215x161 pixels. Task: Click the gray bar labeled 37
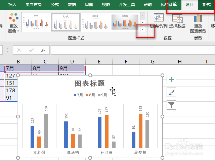coord(114,145)
